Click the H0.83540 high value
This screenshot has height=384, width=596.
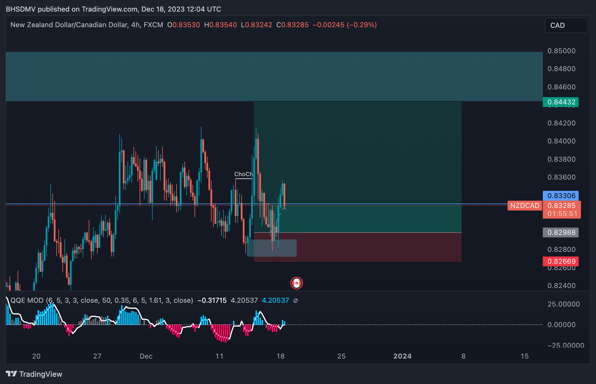(221, 25)
